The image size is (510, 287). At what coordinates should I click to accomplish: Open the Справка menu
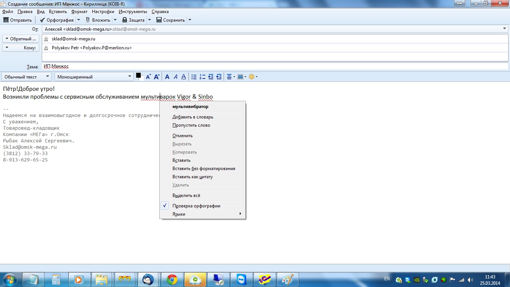[x=160, y=12]
